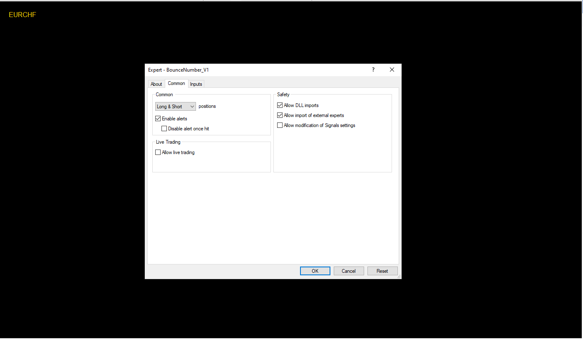Open the Long & Short positions dropdown
The image size is (583, 339).
click(x=176, y=107)
